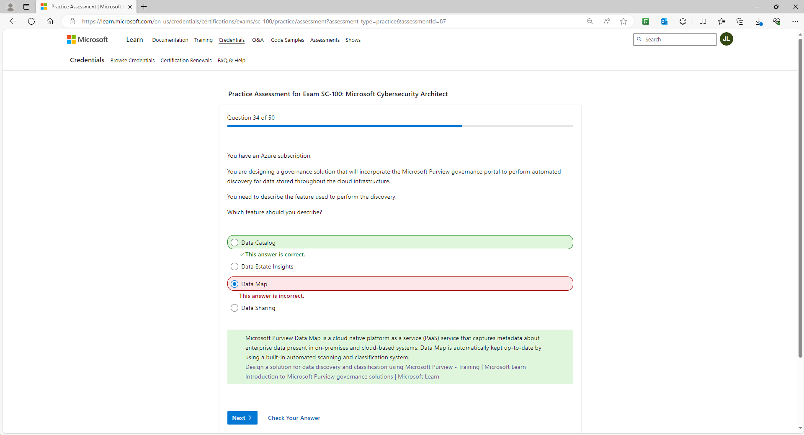Viewport: 804px width, 435px height.
Task: Open the tab actions menu button
Action: pos(26,7)
